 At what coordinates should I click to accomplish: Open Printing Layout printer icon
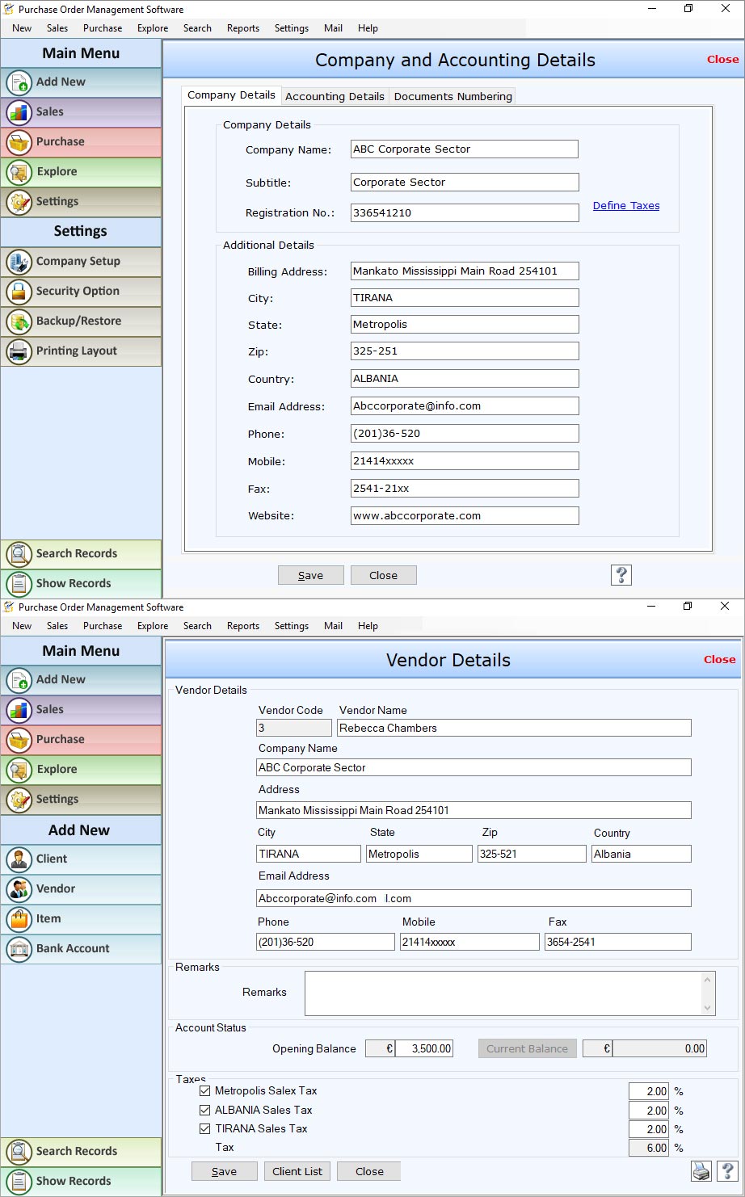19,351
